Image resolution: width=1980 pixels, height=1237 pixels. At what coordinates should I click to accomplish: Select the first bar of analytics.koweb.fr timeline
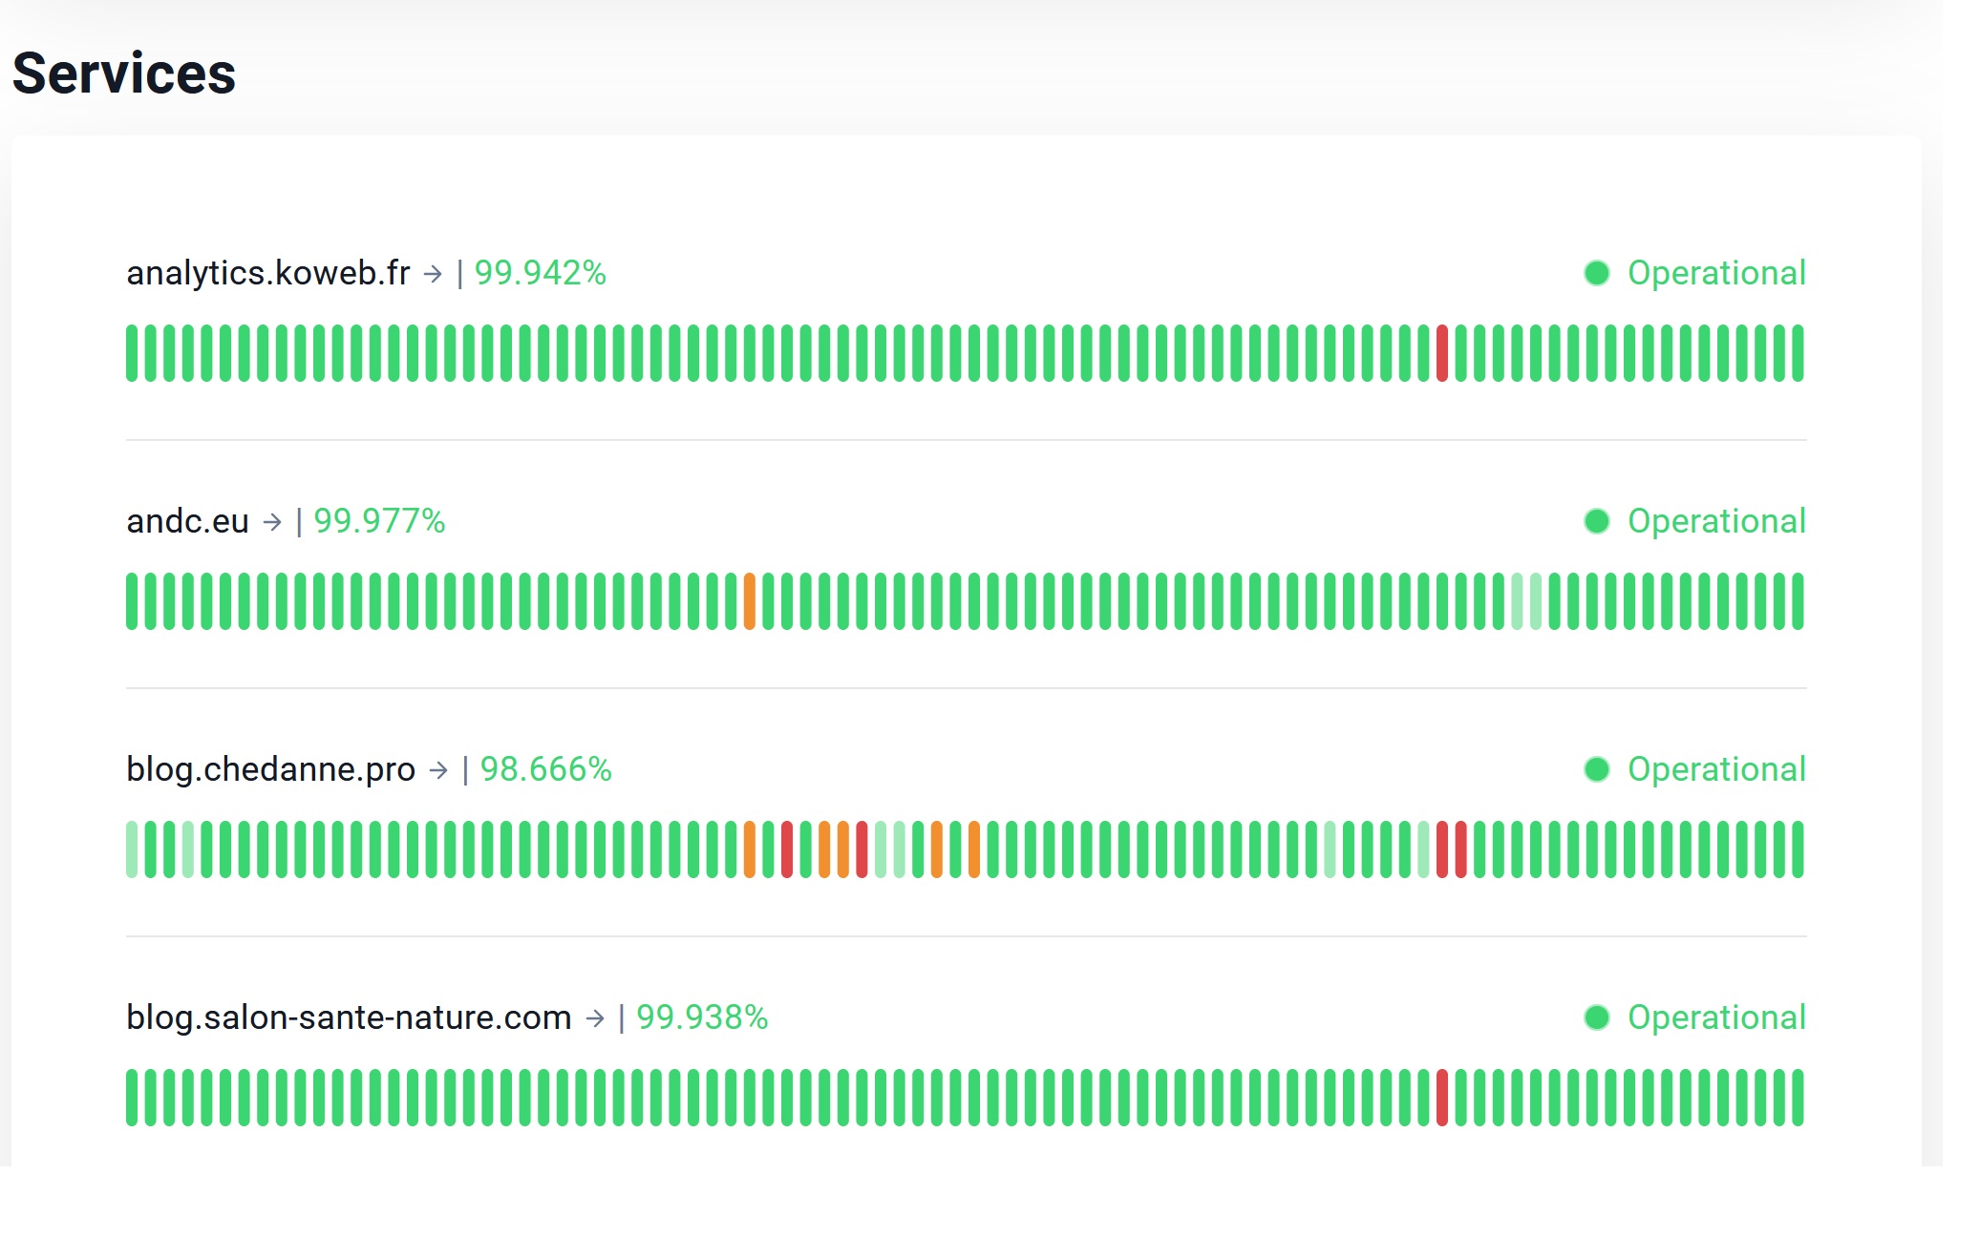point(132,353)
